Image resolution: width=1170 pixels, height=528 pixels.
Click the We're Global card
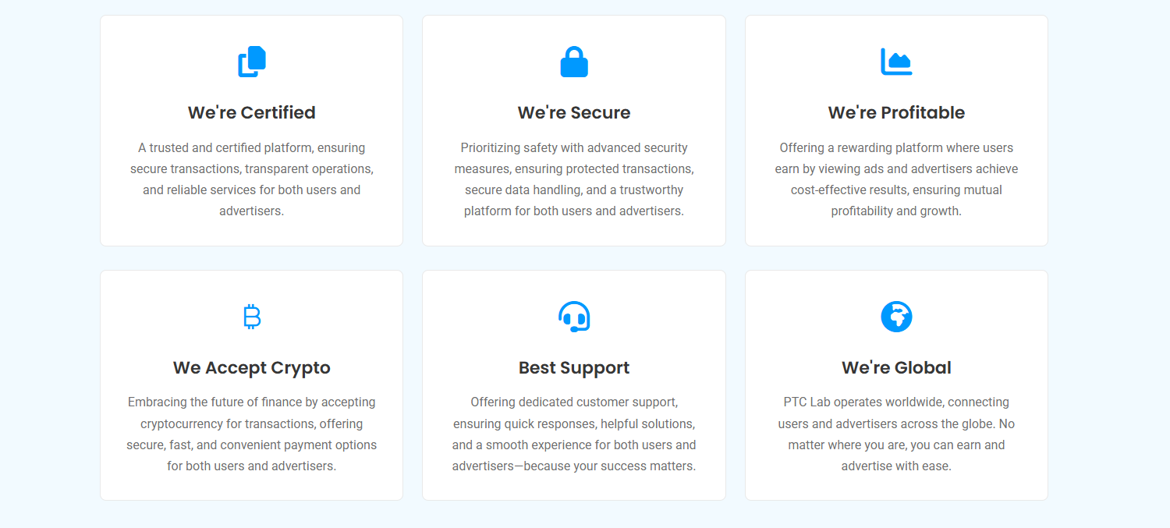(896, 385)
